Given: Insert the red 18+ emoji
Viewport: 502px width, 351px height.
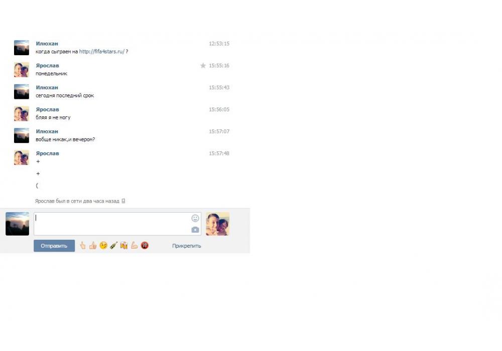Looking at the screenshot, I should [x=145, y=246].
